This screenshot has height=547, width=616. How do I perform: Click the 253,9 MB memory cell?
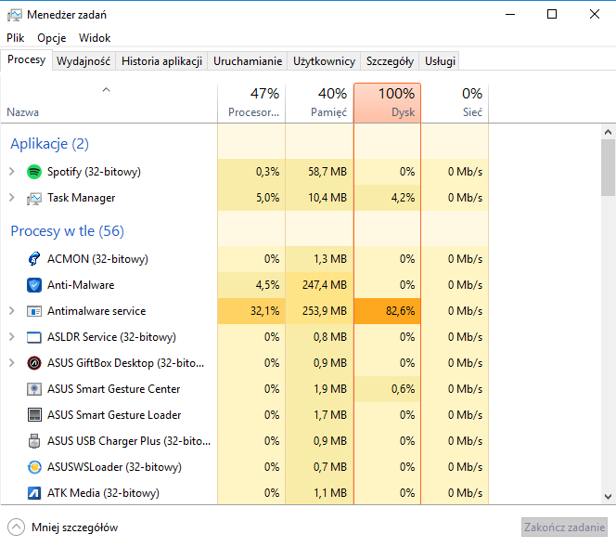click(319, 311)
